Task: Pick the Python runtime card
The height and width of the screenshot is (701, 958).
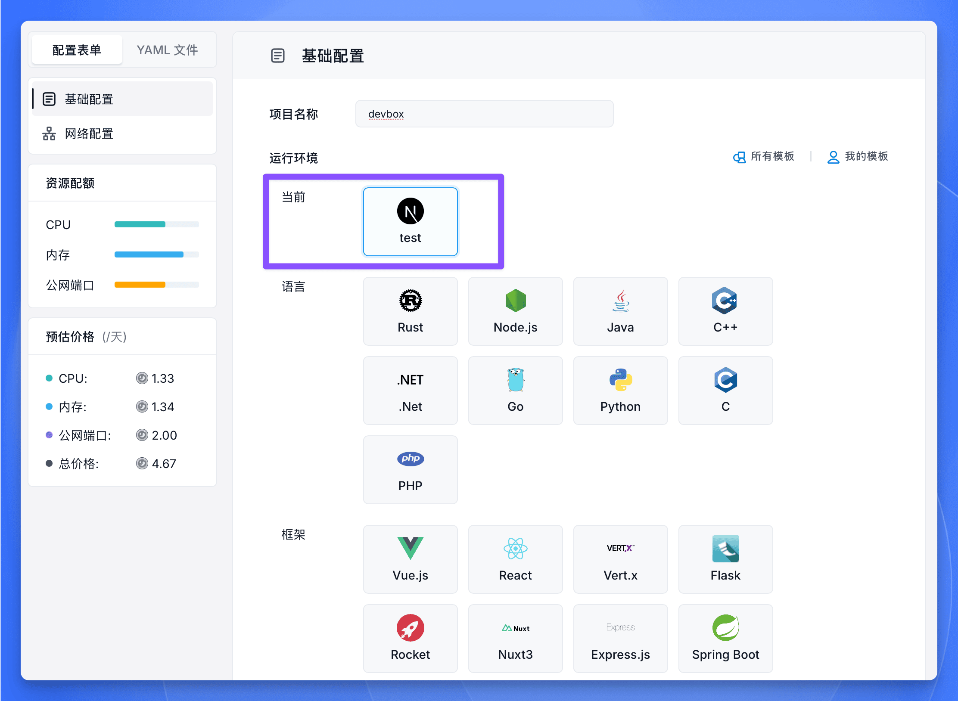Action: 620,390
